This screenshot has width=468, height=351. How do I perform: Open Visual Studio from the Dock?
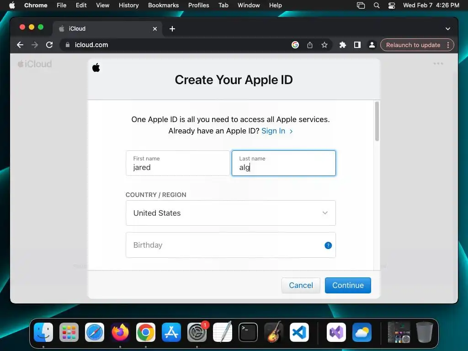[336, 332]
